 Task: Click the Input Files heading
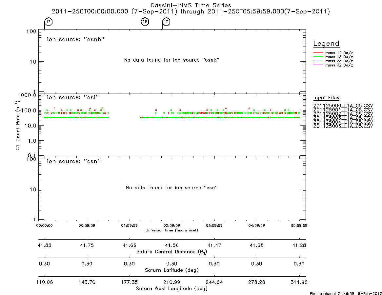click(x=326, y=98)
